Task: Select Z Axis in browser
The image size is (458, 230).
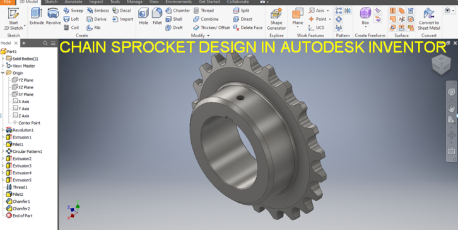Action: point(21,116)
